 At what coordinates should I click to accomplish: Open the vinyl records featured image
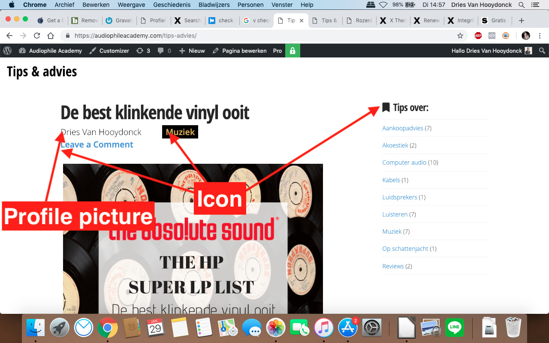tap(193, 238)
